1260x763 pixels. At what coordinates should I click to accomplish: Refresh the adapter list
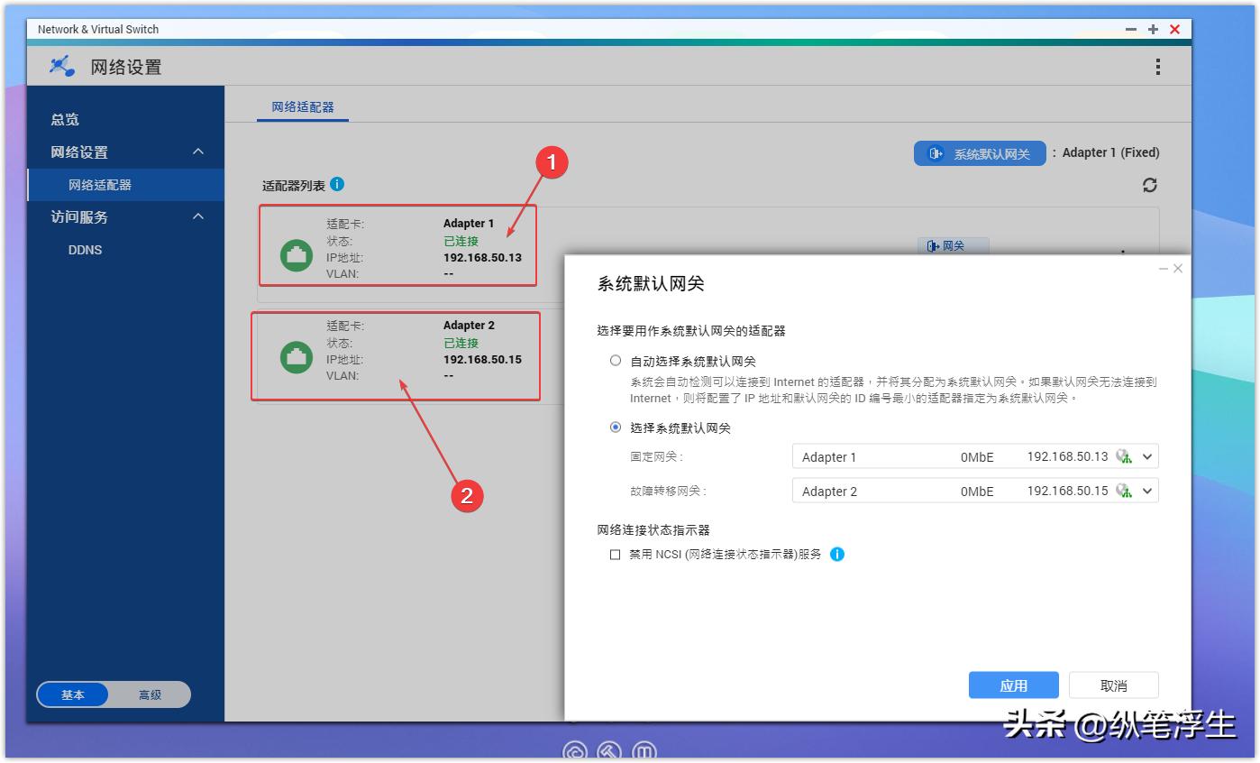[1148, 185]
